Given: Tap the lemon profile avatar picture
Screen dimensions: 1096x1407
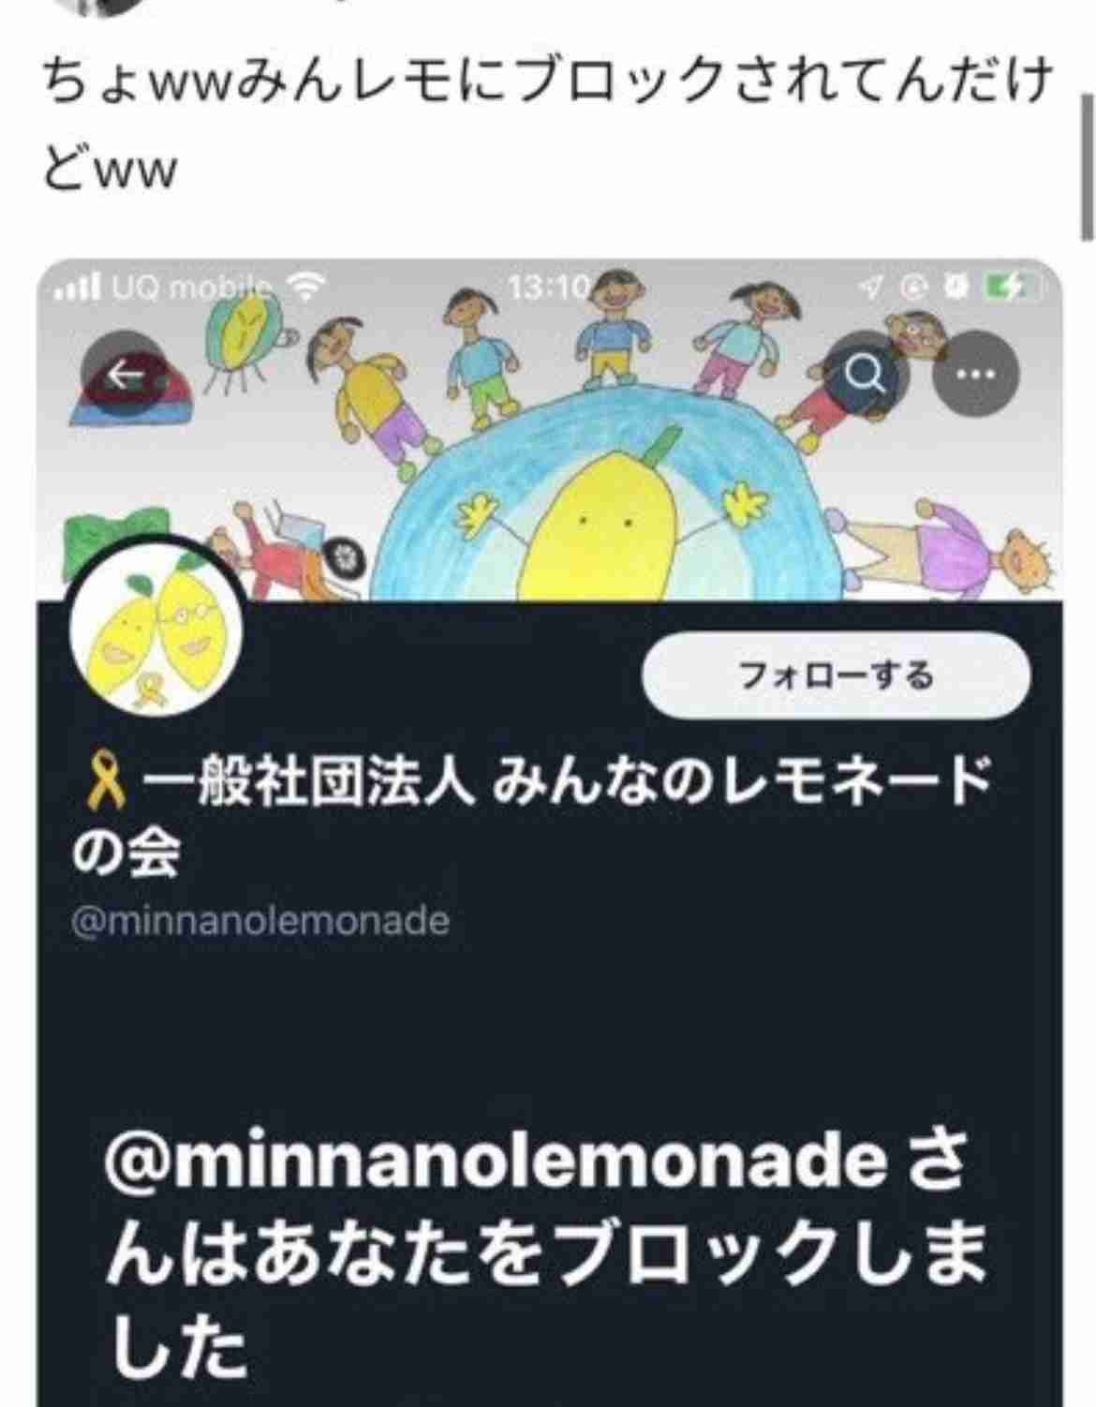Looking at the screenshot, I should 156,644.
